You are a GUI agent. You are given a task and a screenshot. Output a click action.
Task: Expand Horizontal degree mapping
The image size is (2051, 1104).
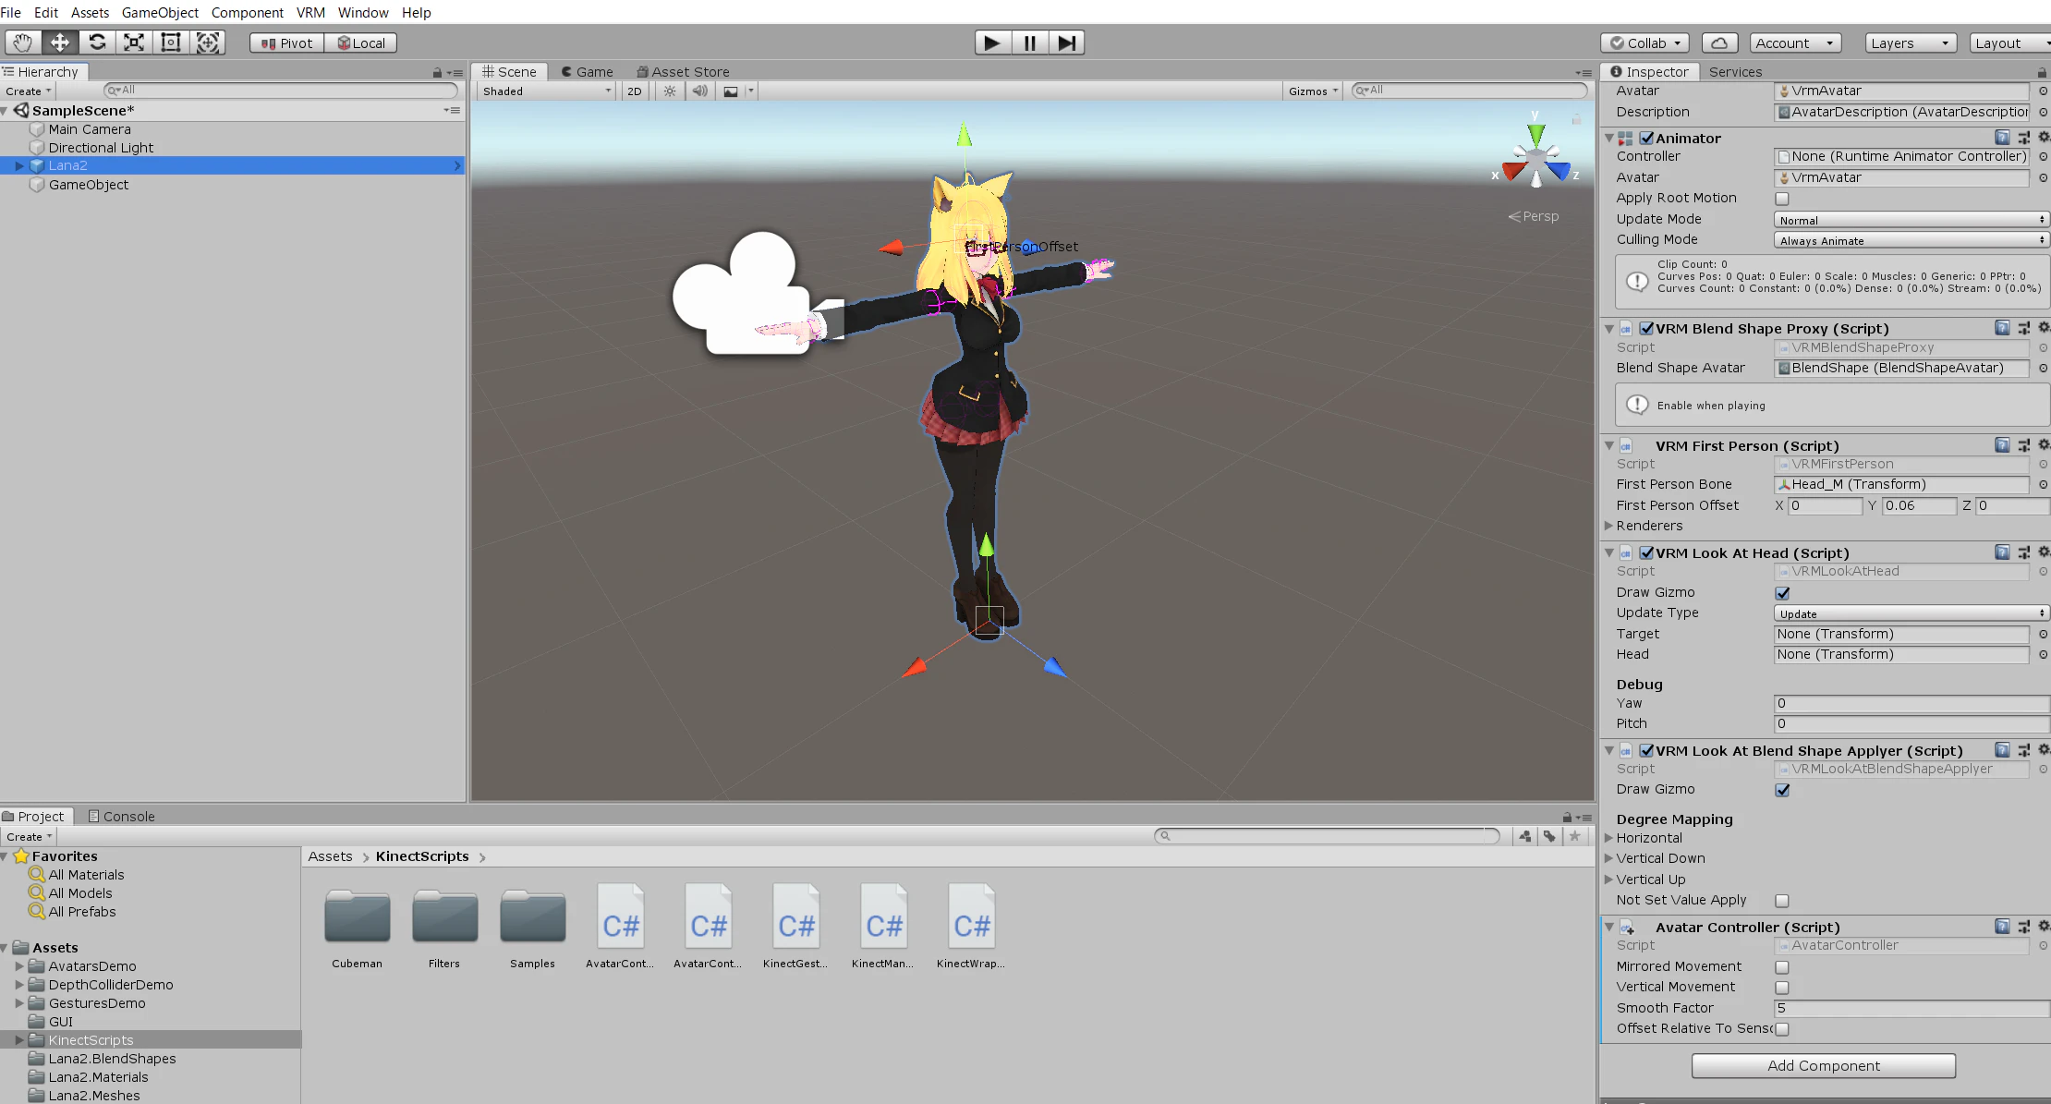tap(1608, 838)
